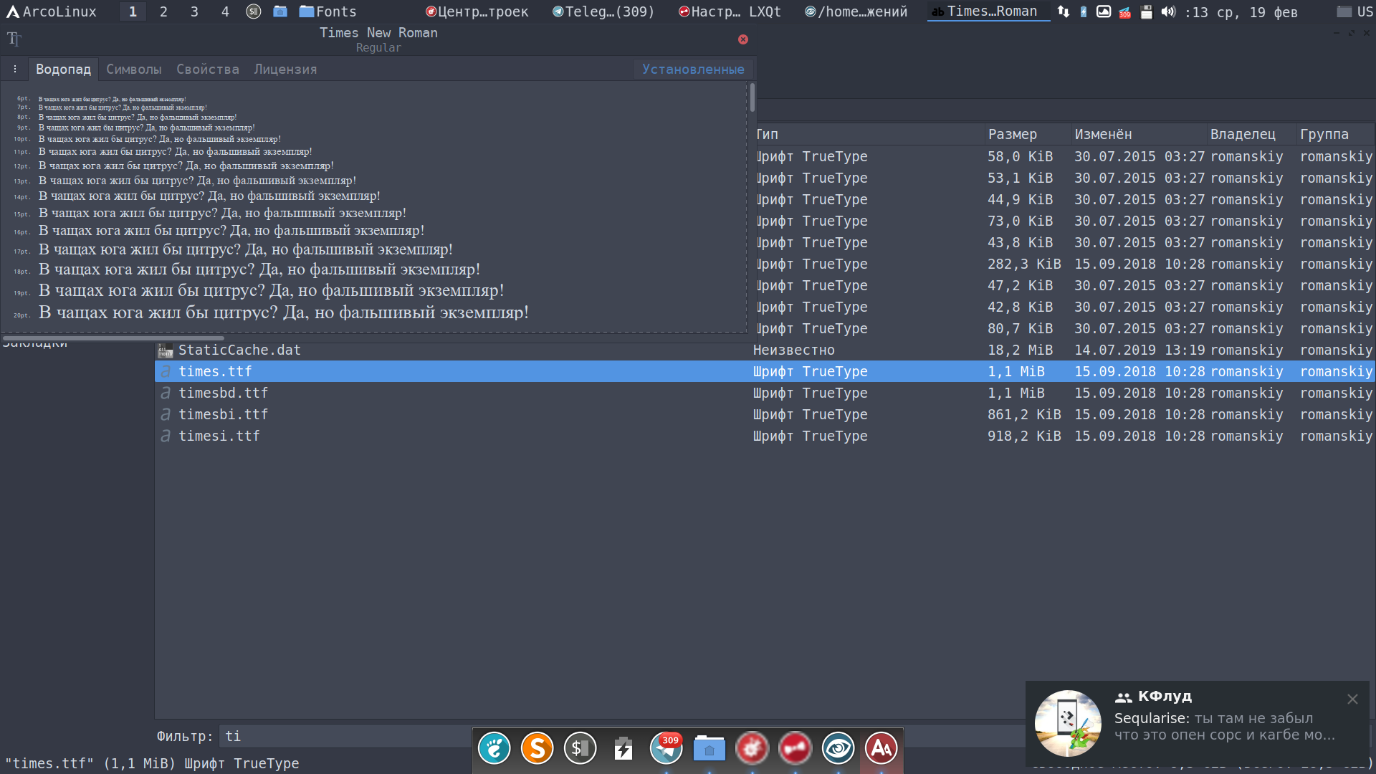Image resolution: width=1376 pixels, height=774 pixels.
Task: Click the Установленные button
Action: point(693,70)
